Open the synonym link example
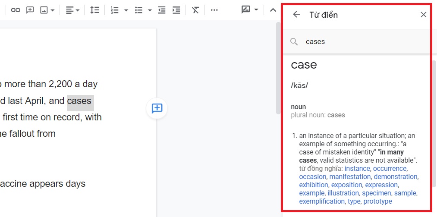The width and height of the screenshot is (437, 217). click(x=311, y=193)
